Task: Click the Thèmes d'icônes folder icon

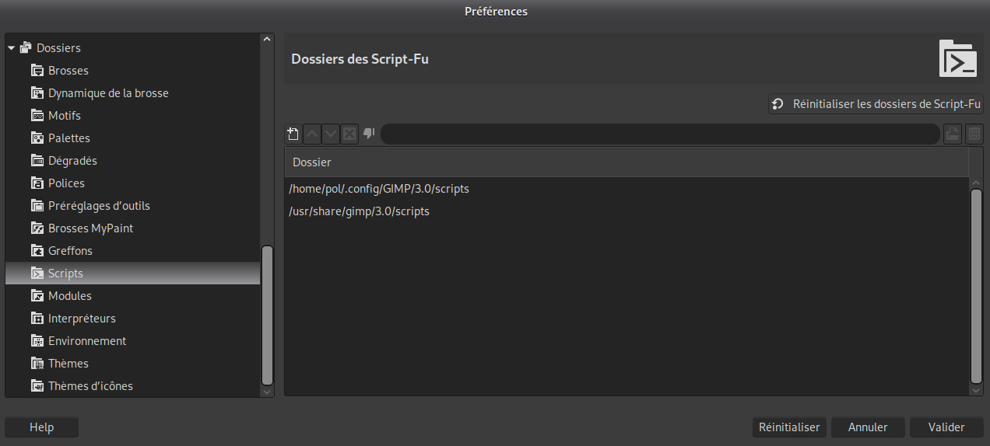Action: click(37, 386)
